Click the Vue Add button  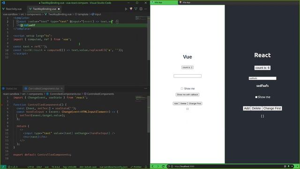tap(176, 103)
